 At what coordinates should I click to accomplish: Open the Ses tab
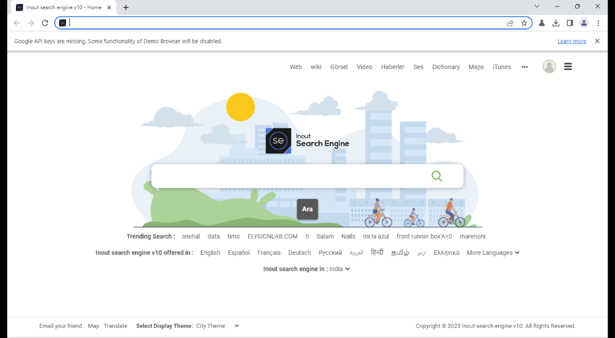click(418, 67)
